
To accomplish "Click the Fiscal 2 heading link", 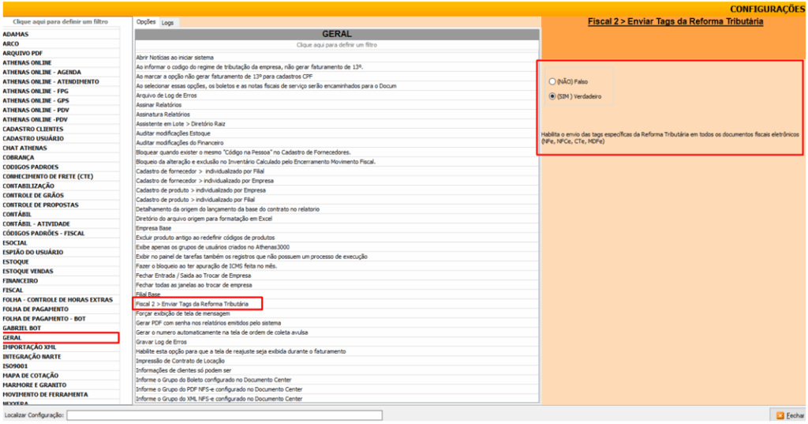I will (x=675, y=22).
